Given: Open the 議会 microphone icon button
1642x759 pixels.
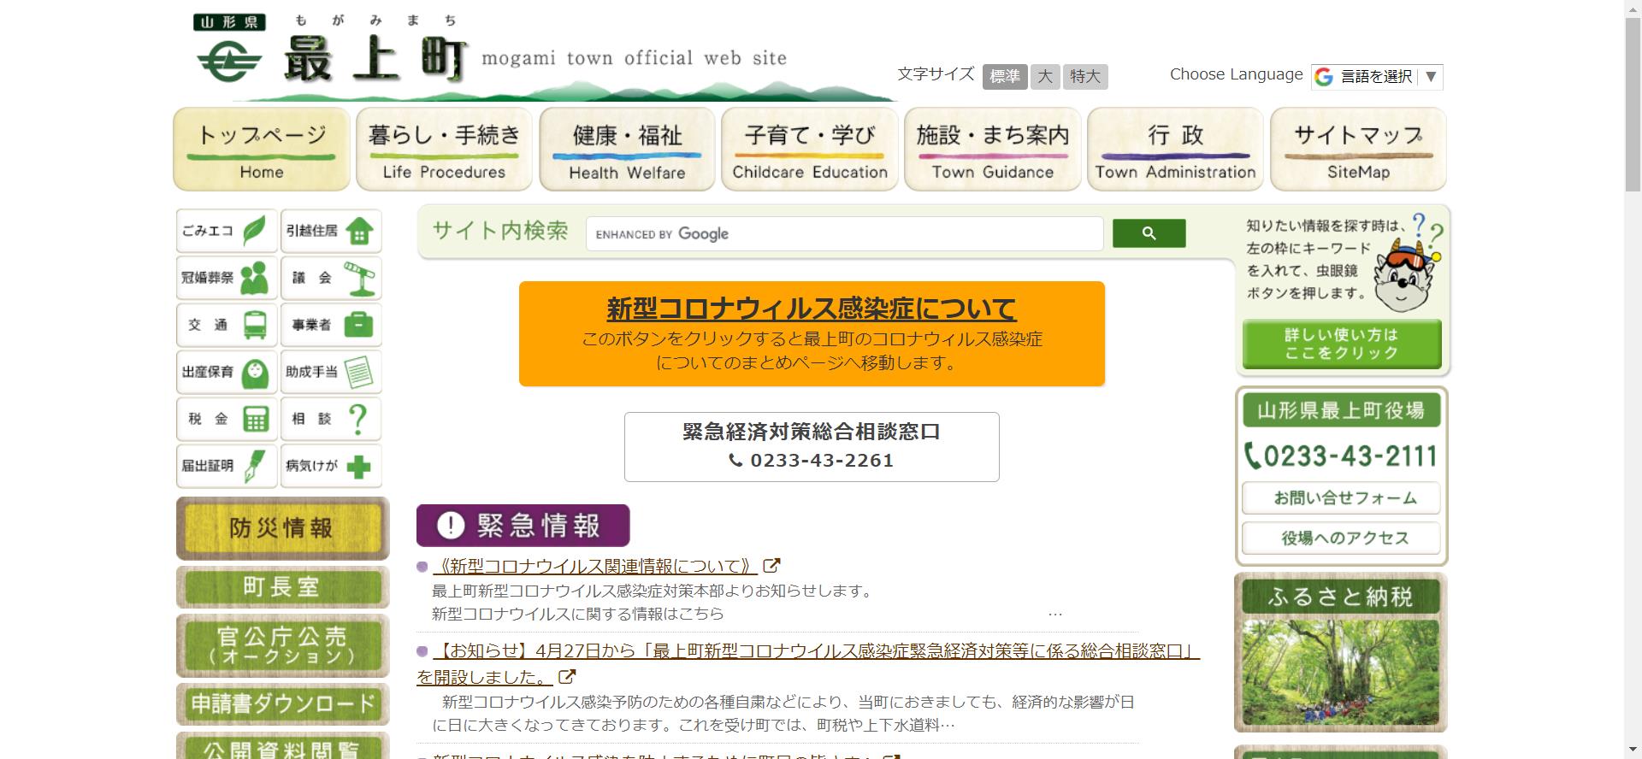Looking at the screenshot, I should click(331, 278).
